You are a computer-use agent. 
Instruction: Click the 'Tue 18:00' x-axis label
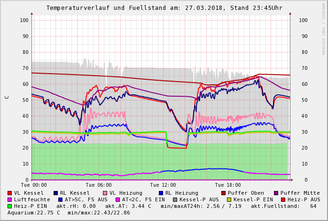227,185
